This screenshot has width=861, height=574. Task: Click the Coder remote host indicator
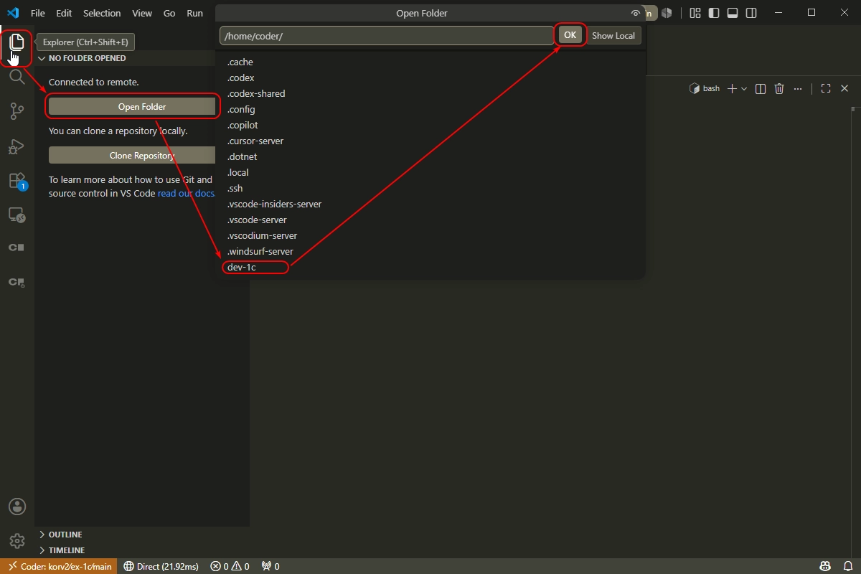[x=60, y=567]
